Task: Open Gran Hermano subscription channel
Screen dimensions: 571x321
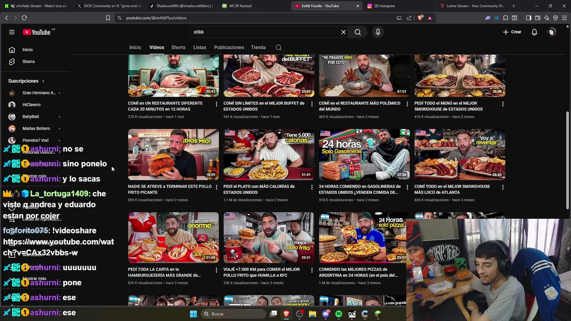Action: click(x=35, y=93)
